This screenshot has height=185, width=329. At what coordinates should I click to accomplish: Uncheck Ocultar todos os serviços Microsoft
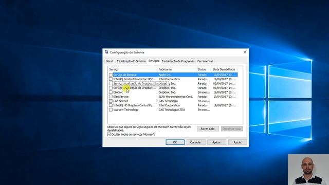109,135
